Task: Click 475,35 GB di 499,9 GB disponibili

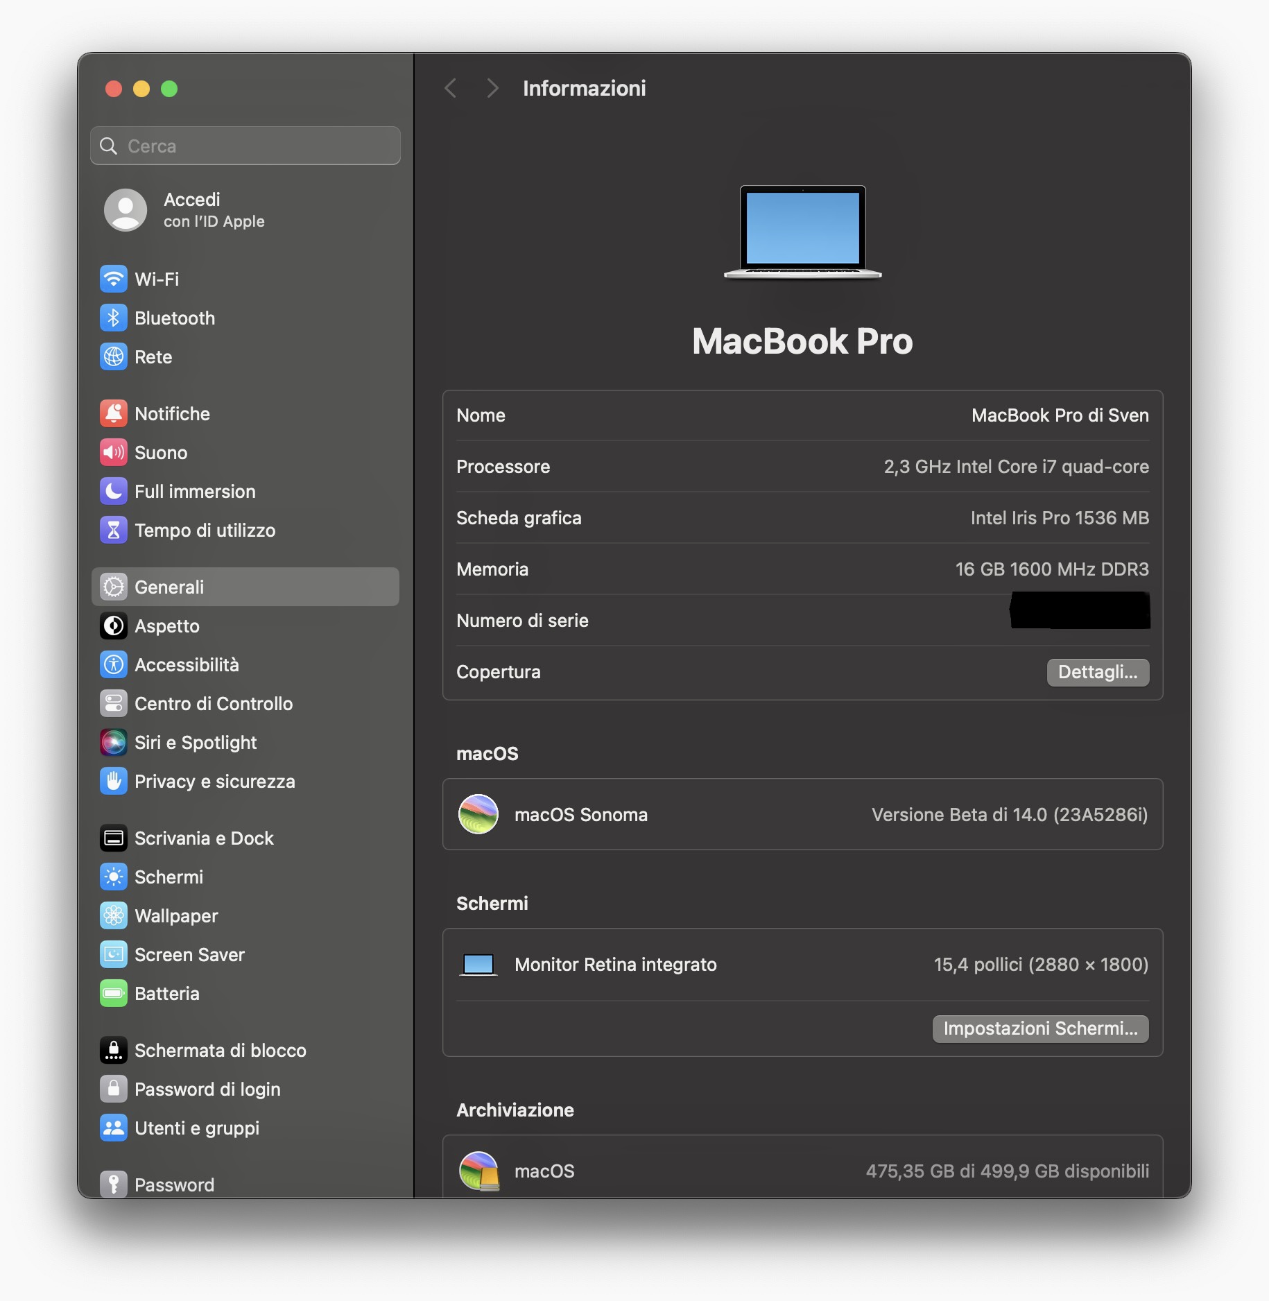Action: tap(1007, 1171)
